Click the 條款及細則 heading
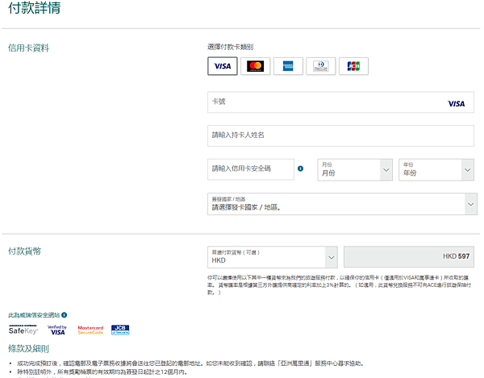484x378 pixels. [28, 348]
